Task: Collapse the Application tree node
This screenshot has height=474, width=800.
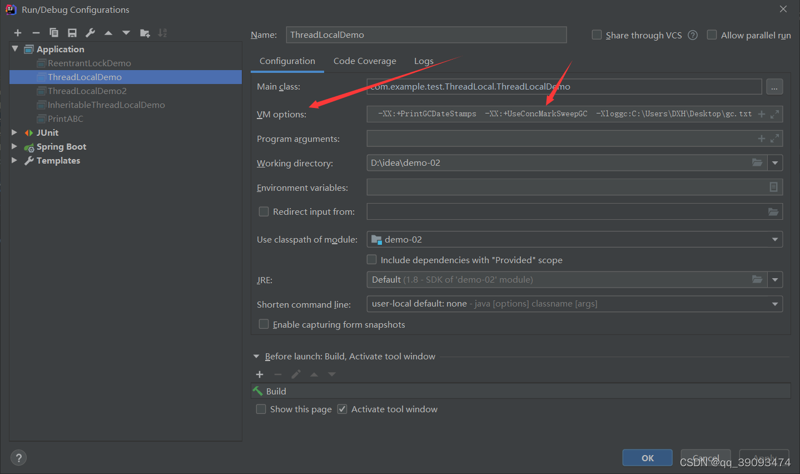Action: [15, 49]
